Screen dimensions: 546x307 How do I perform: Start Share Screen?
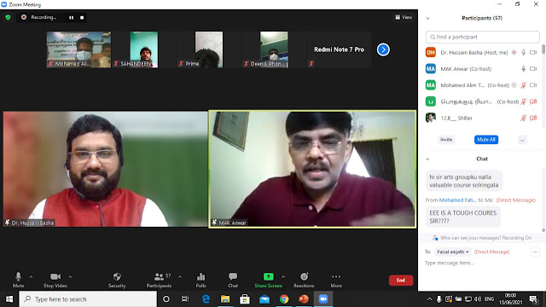(x=268, y=280)
